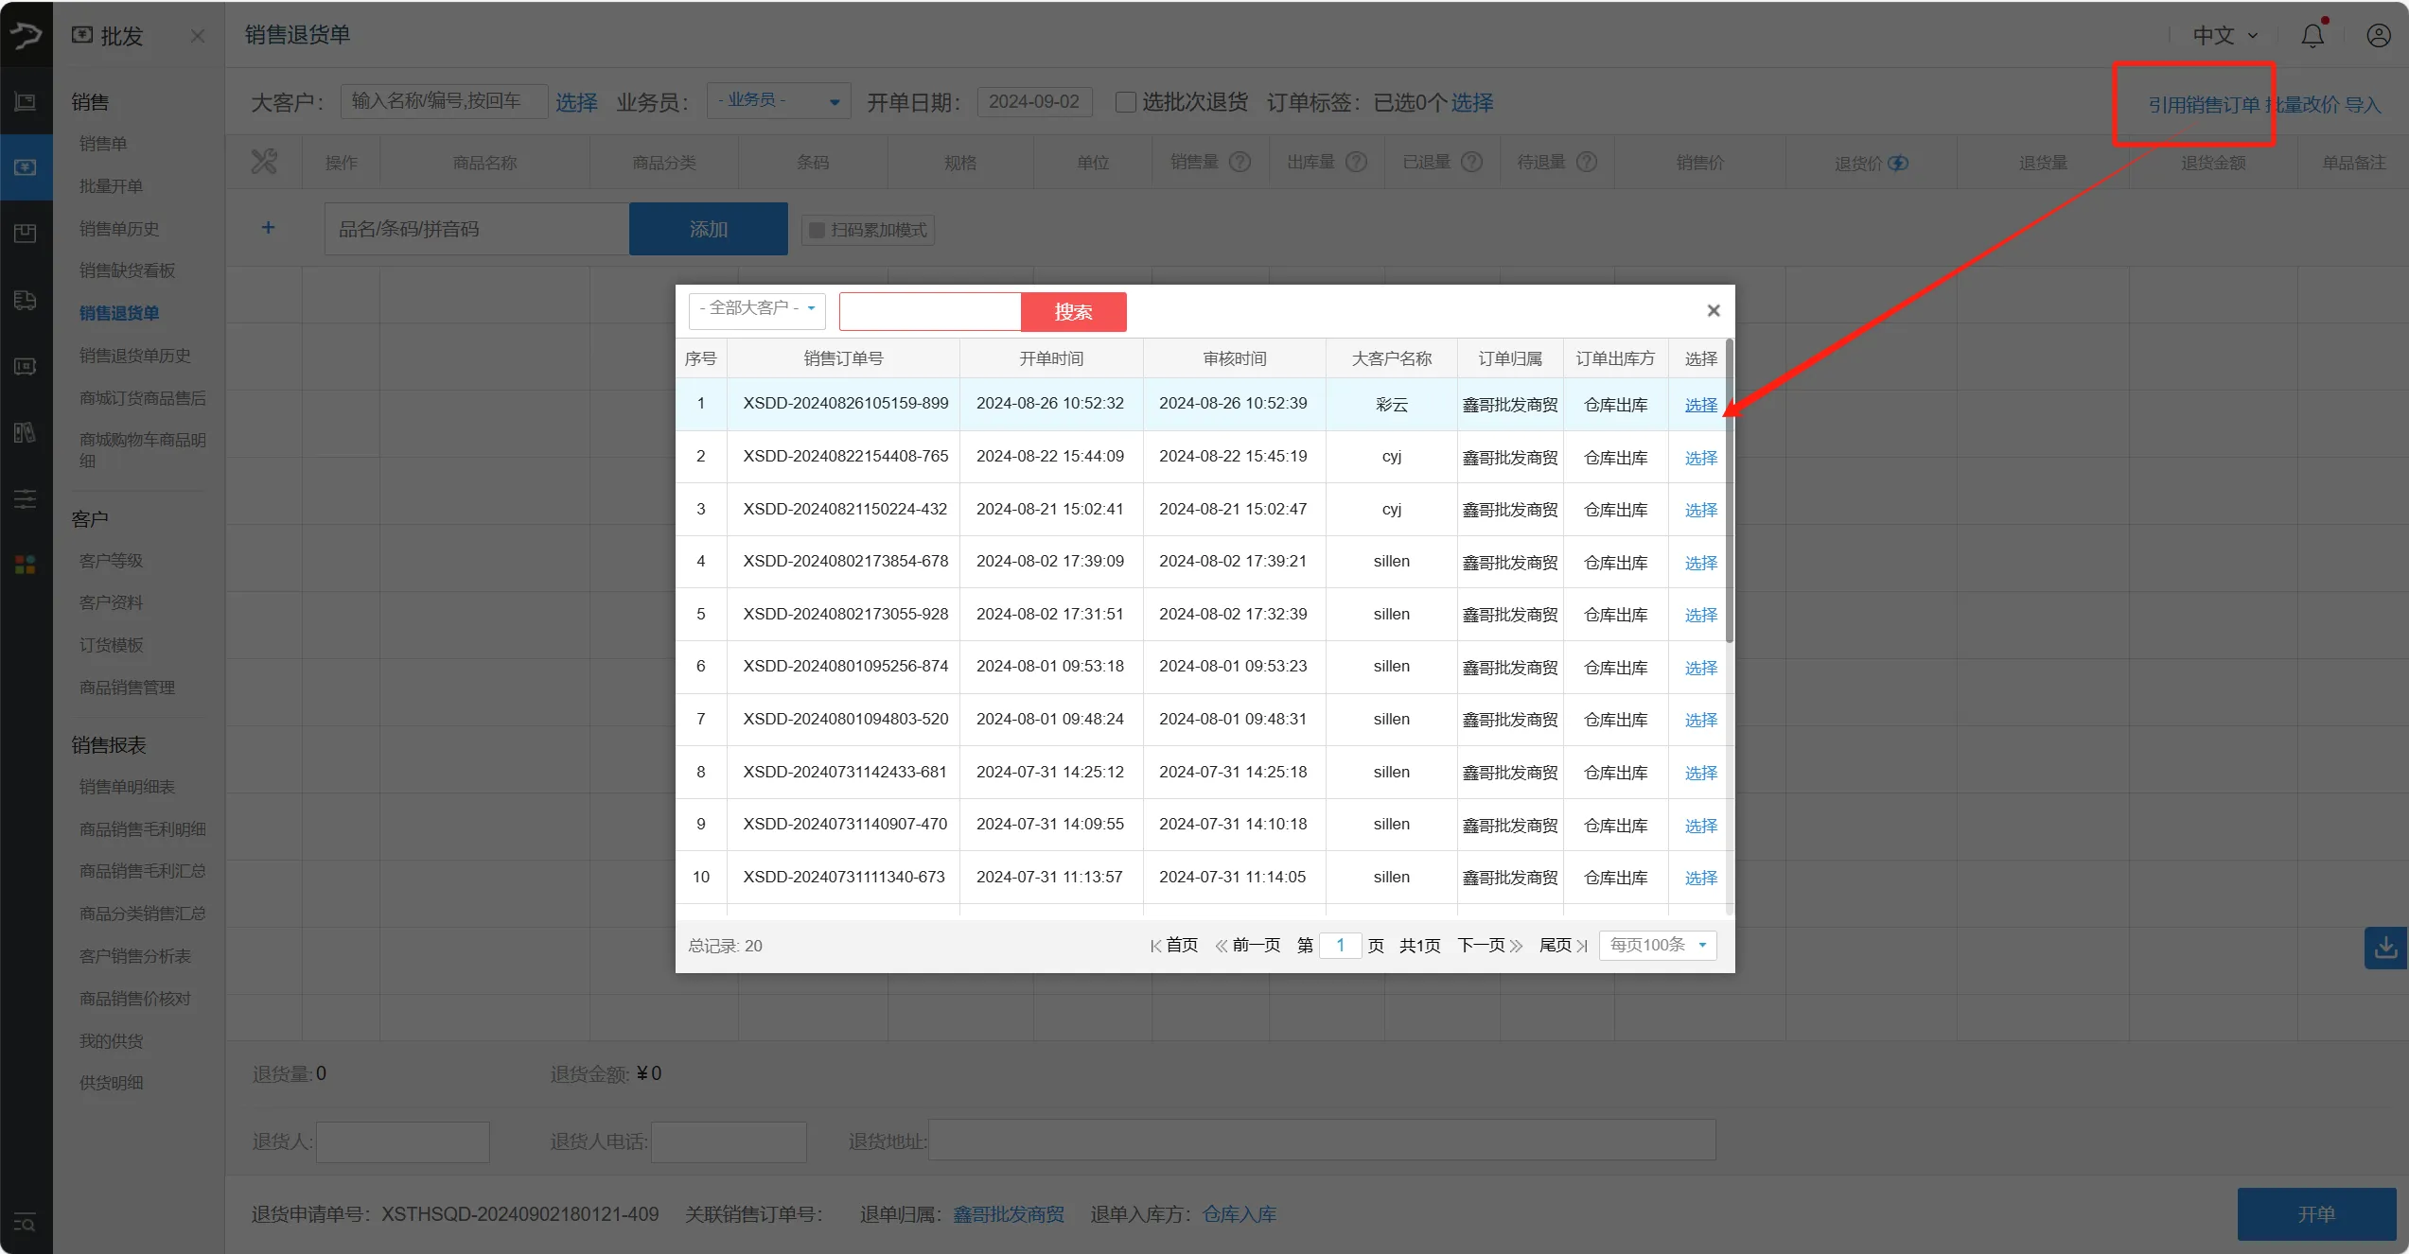Open the 业务员 dropdown
2409x1254 pixels.
778,101
